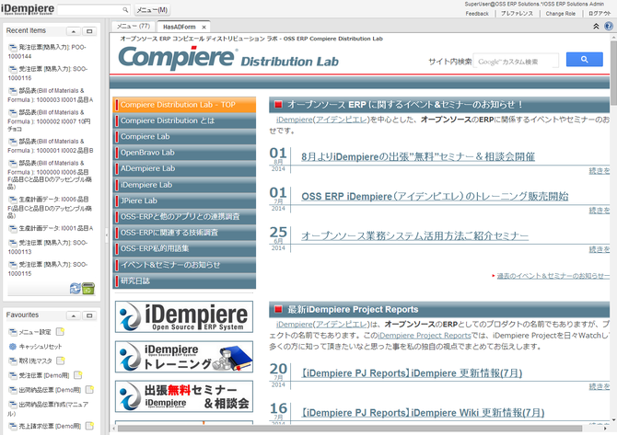617x435 pixels.
Task: Click the gear icon beside キャッシュリセット
Action: point(13,347)
